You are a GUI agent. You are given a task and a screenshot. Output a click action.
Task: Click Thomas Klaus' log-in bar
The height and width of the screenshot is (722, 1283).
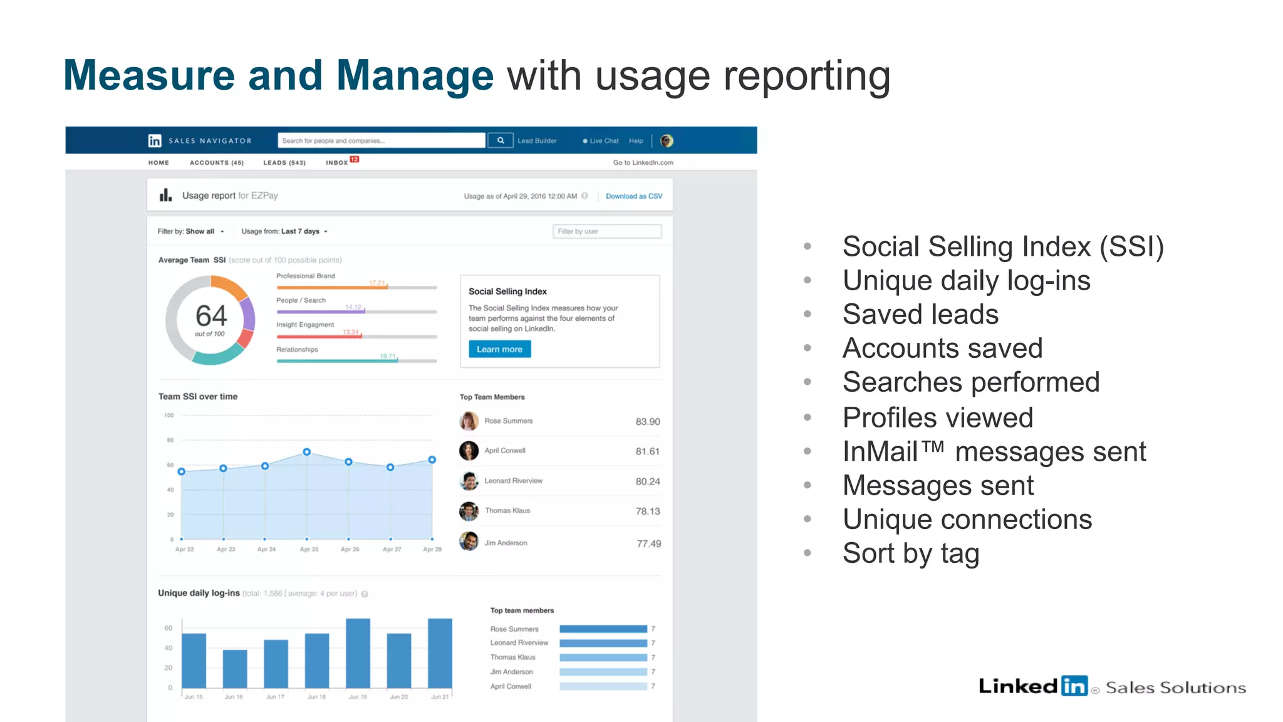pos(603,657)
